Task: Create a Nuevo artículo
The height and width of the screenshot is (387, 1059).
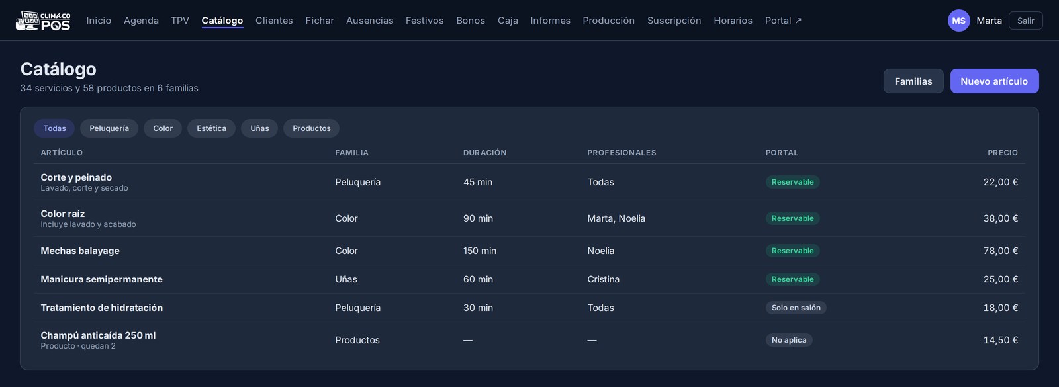Action: coord(994,81)
